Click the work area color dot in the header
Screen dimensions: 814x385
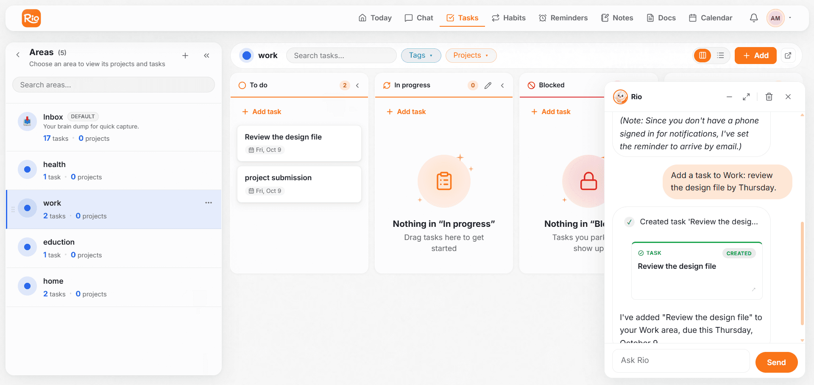click(x=246, y=56)
